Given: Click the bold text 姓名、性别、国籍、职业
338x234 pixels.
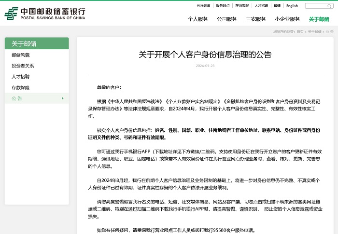Looking at the screenshot, I should pyautogui.click(x=179, y=130).
